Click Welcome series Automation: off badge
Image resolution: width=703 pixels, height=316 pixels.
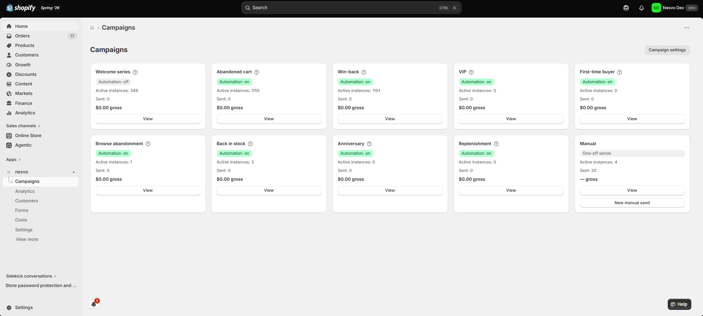113,82
